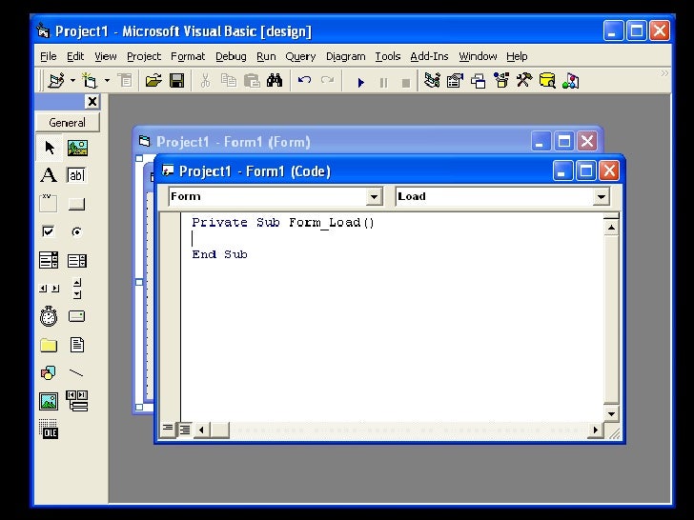Open the Debug menu
The image size is (694, 520).
[231, 56]
